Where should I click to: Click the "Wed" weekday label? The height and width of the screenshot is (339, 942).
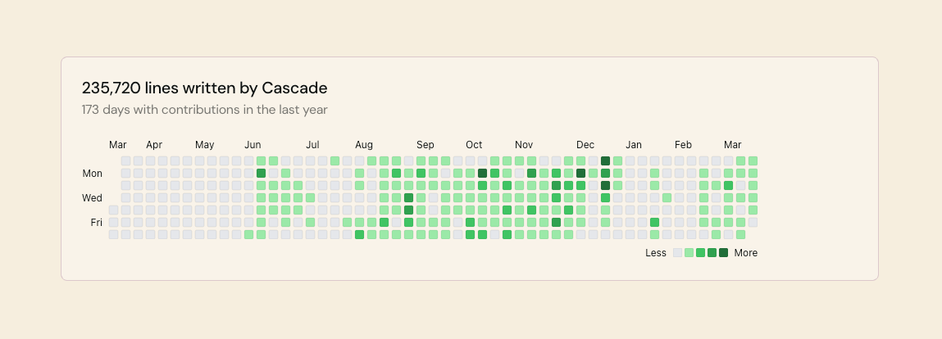pos(93,198)
